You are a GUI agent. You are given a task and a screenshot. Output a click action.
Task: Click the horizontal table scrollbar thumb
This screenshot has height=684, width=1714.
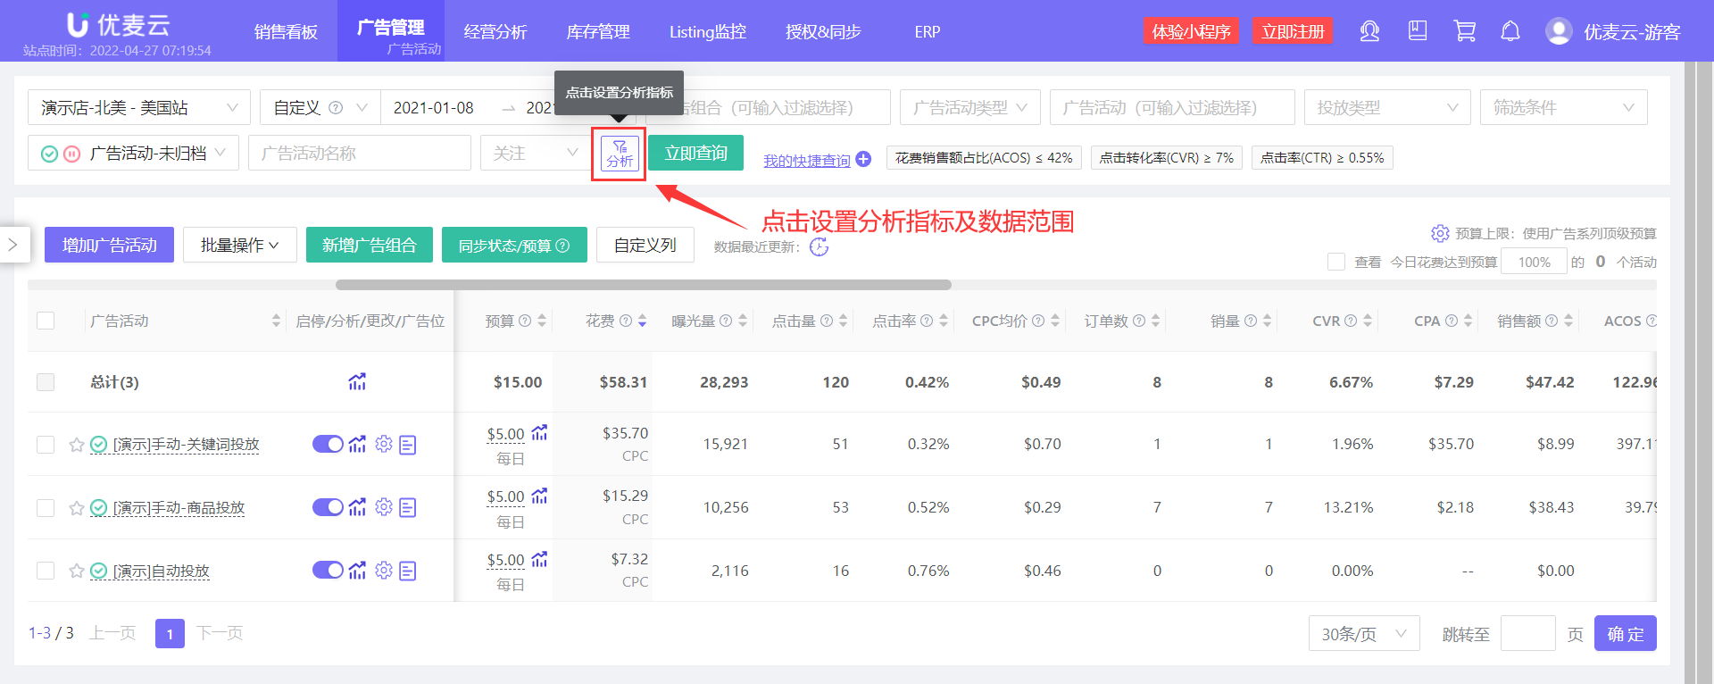(x=644, y=285)
